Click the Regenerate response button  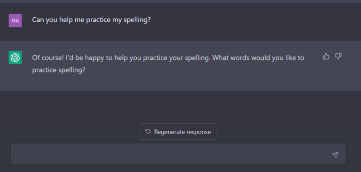pos(178,131)
